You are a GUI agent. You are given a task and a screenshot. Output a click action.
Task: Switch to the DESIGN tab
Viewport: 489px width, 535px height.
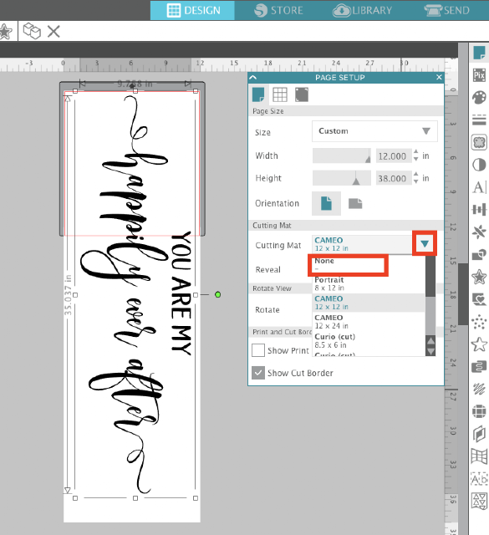pos(192,10)
